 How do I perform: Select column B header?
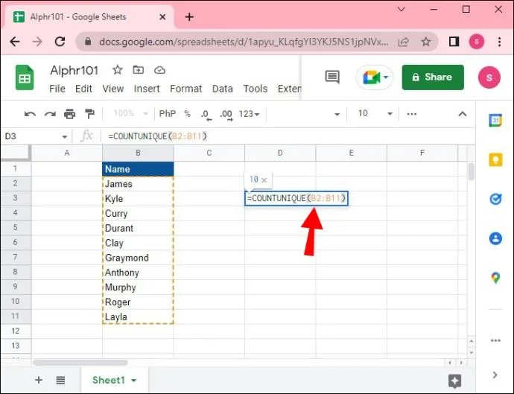[138, 153]
